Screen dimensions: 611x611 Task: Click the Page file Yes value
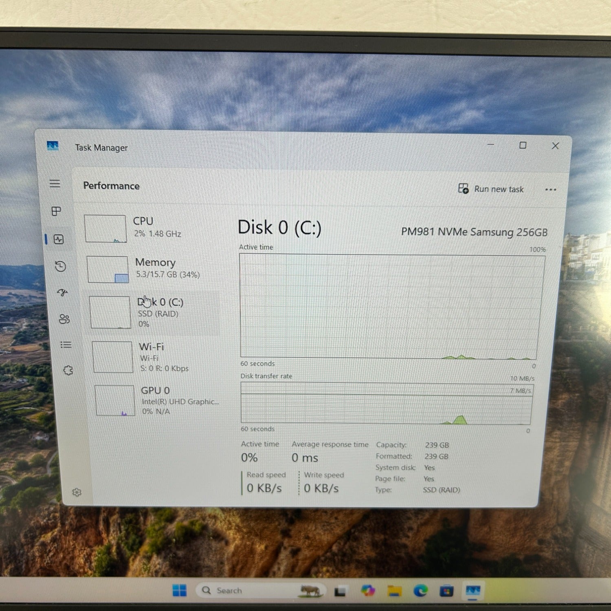coord(429,479)
